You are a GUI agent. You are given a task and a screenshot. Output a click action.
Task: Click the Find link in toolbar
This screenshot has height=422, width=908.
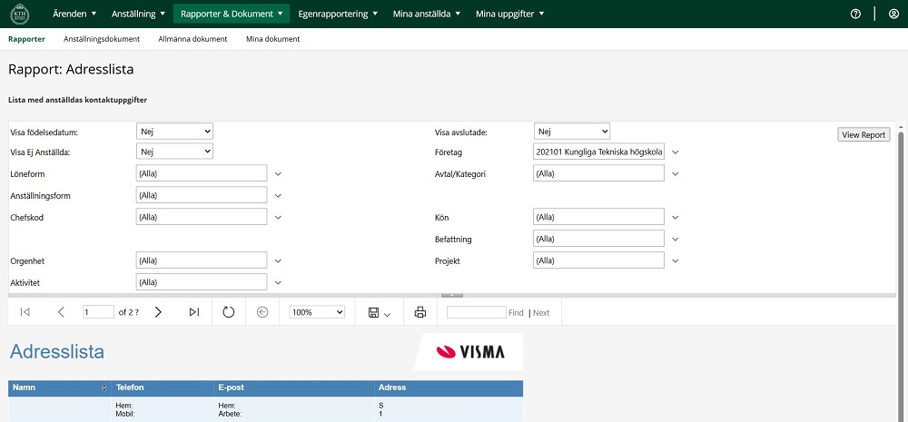pyautogui.click(x=516, y=313)
